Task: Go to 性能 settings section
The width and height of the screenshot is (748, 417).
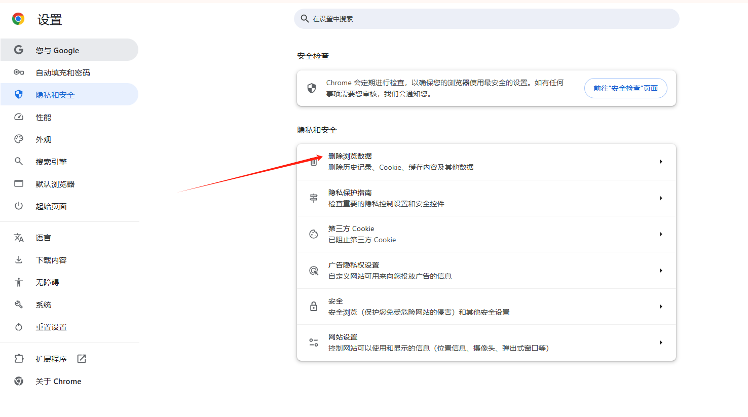Action: click(x=69, y=117)
